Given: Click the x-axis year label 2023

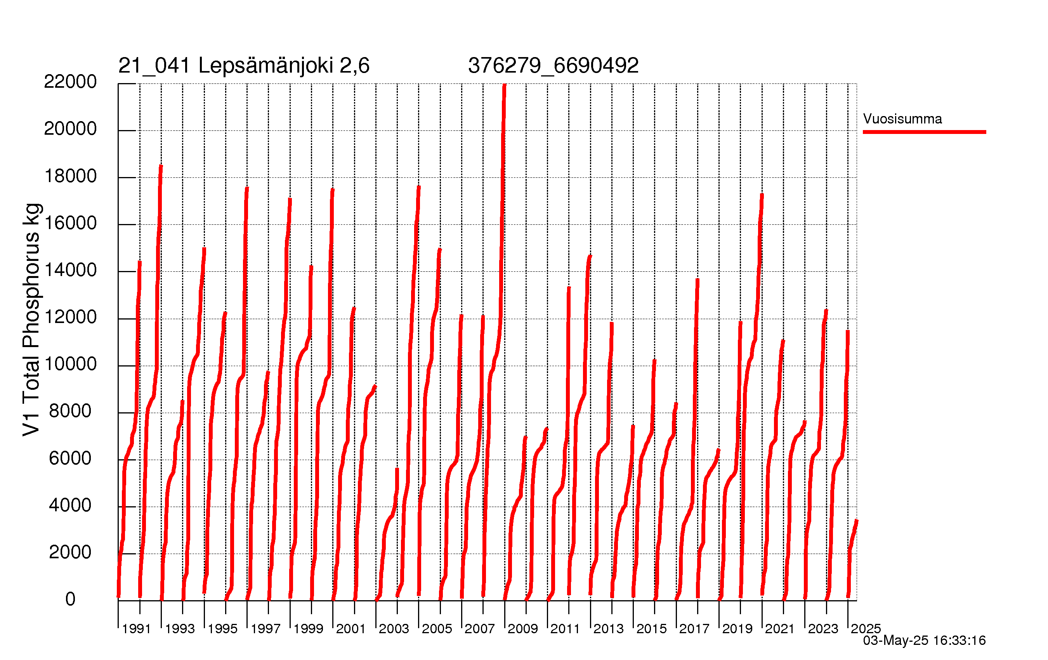Looking at the screenshot, I should point(823,629).
